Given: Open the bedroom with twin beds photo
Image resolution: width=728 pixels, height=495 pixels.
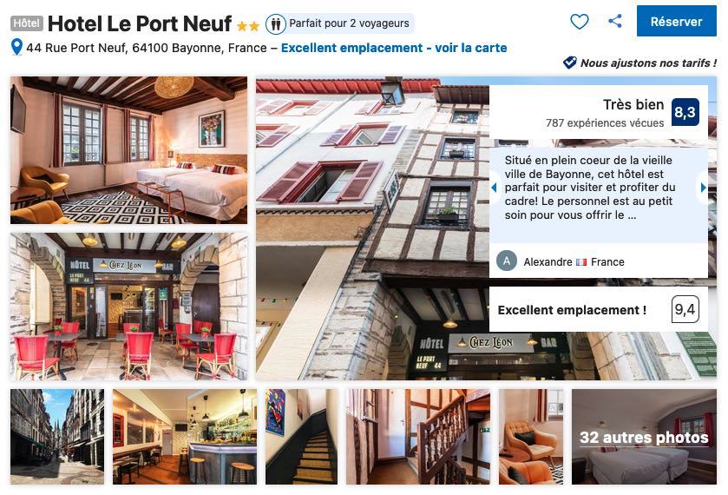Looking at the screenshot, I should [129, 150].
